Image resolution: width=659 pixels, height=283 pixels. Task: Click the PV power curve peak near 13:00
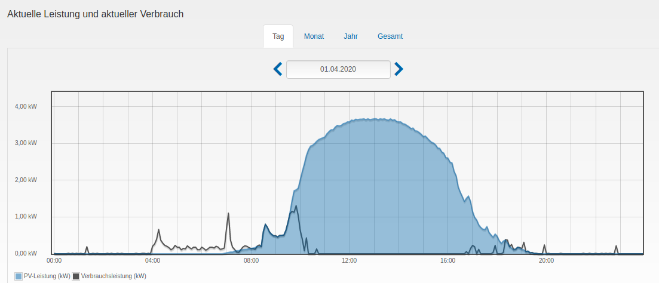click(x=374, y=119)
